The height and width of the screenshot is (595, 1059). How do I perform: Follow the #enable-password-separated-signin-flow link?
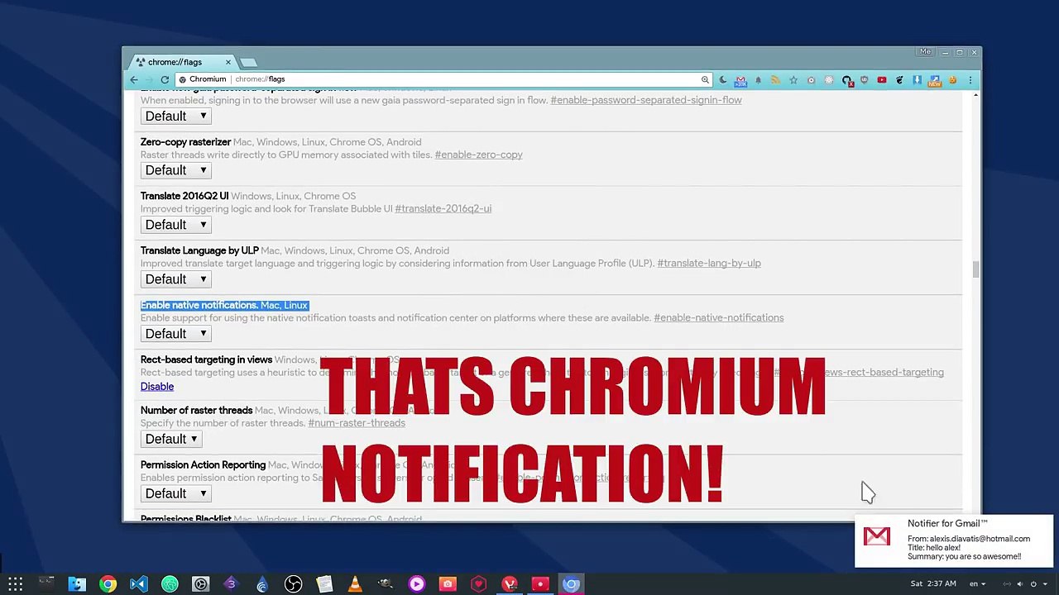646,100
